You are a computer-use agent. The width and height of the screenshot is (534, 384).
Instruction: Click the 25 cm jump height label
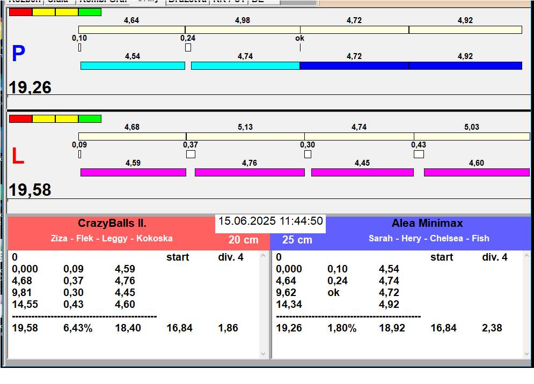(297, 240)
